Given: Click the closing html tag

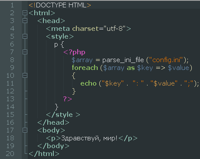Looking at the screenshot, I should (44, 154).
